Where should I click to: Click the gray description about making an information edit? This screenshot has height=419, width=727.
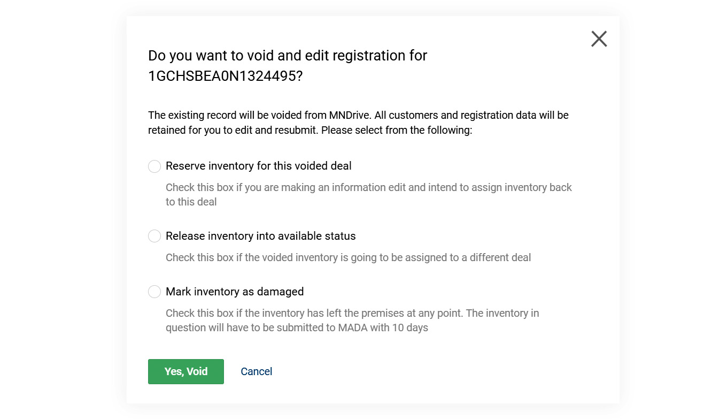coord(368,187)
